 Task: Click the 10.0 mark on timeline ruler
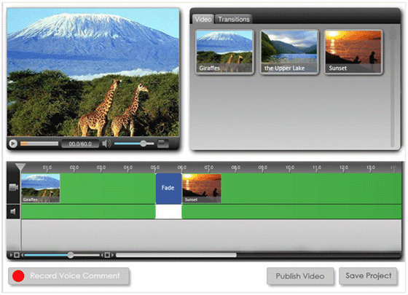[x=290, y=168]
